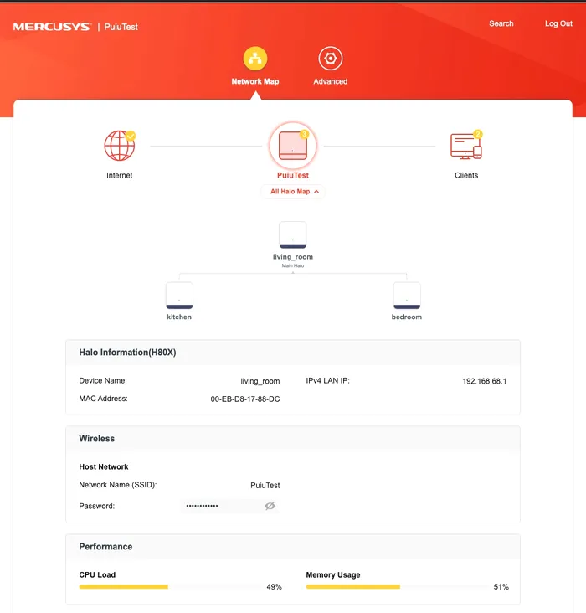Click the Search link
The height and width of the screenshot is (613, 586).
pos(501,23)
